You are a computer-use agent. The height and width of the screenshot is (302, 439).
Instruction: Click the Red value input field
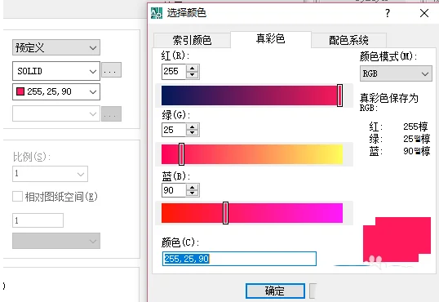point(174,72)
